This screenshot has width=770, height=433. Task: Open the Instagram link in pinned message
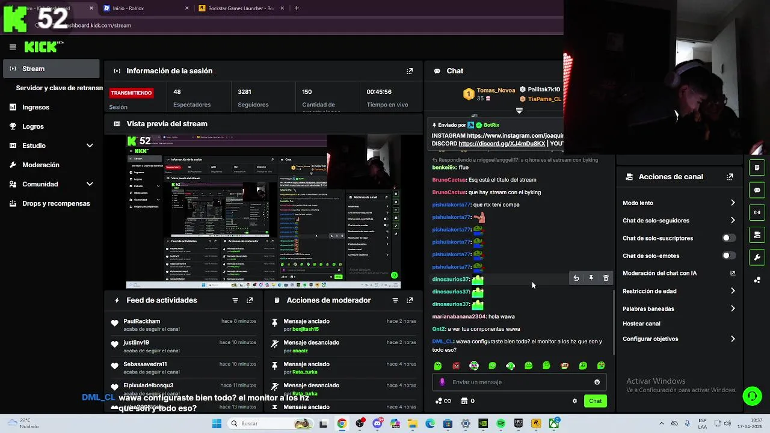point(515,136)
